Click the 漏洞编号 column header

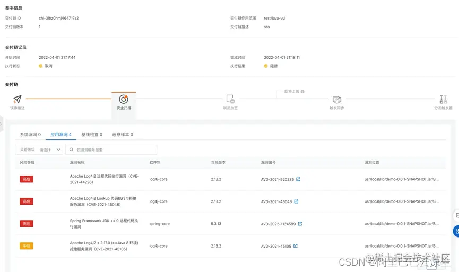coord(268,162)
